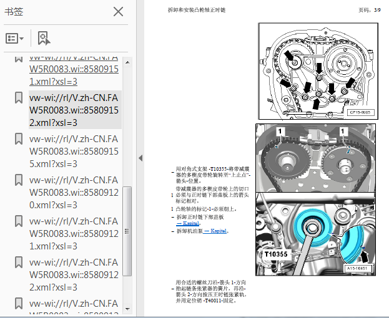Click the 书签 panel title
Image resolution: width=389 pixels, height=318 pixels.
(x=14, y=11)
